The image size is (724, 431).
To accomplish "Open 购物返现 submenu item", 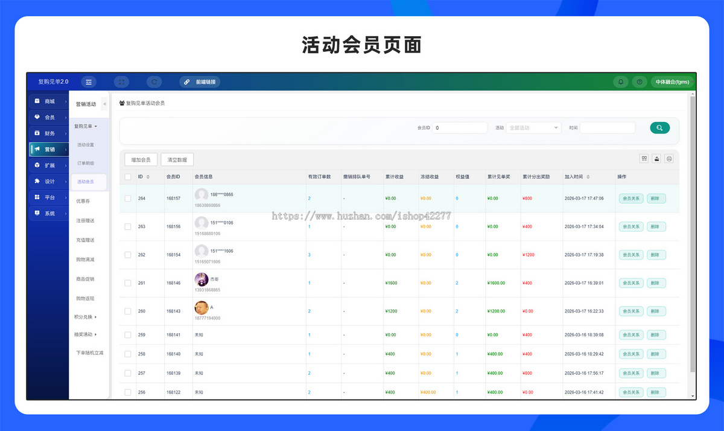I will coord(85,298).
